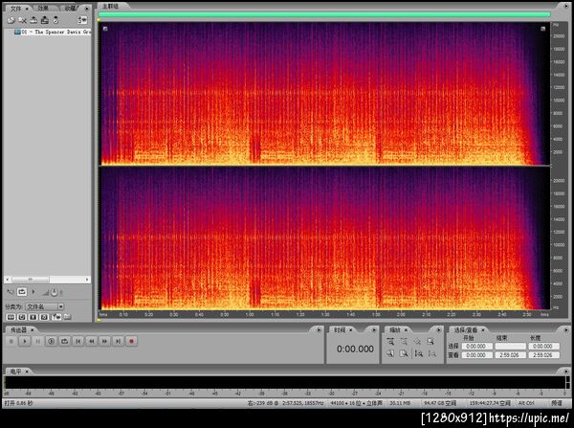Toggle the Pause button in transport panel
This screenshot has height=428, width=574.
pyautogui.click(x=37, y=341)
